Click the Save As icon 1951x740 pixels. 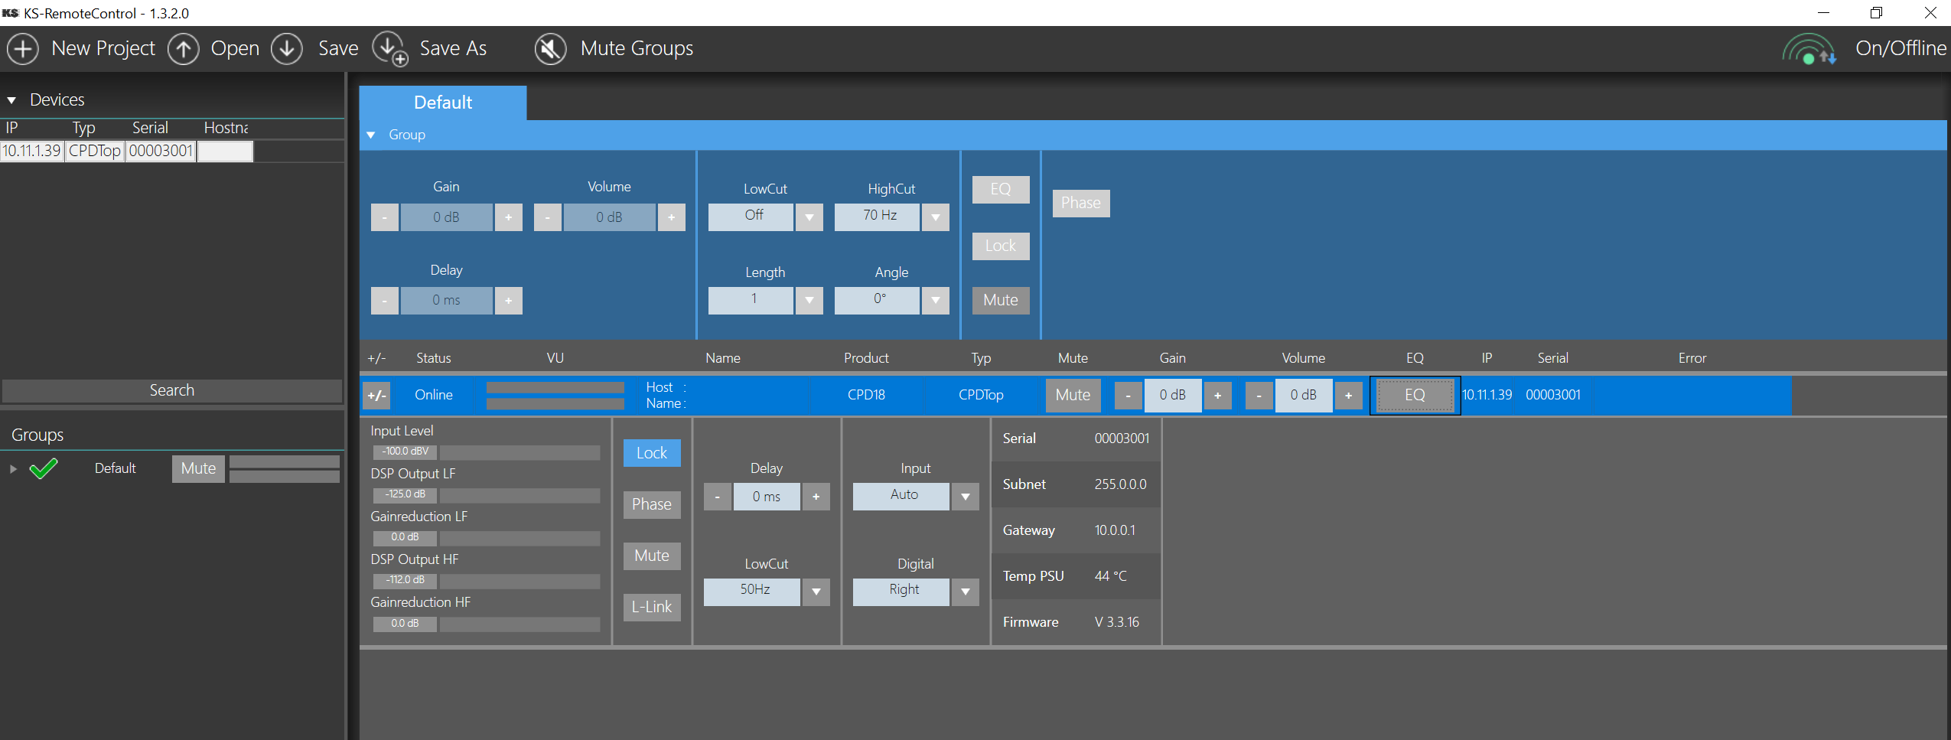[390, 49]
